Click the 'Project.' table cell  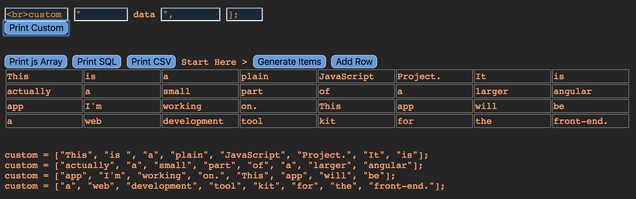click(434, 76)
